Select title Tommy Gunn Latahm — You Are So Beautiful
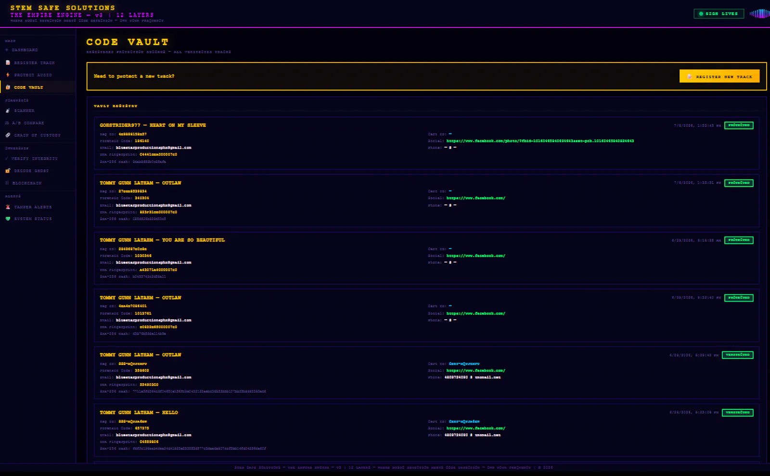 [162, 240]
